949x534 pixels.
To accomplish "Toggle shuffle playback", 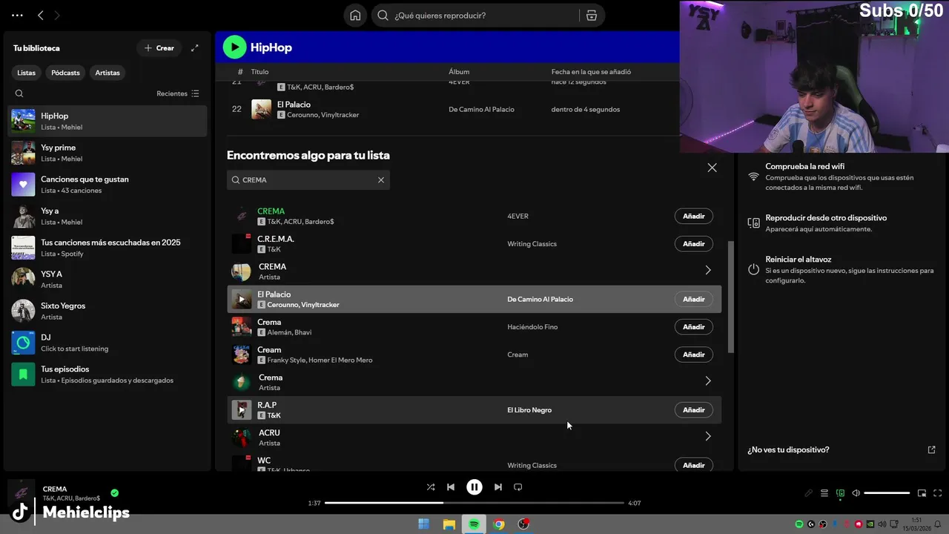I will coord(431,487).
